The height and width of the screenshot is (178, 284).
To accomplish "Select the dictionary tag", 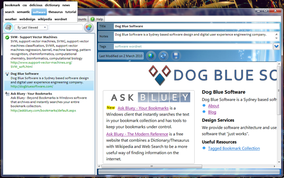I will tap(52, 5).
